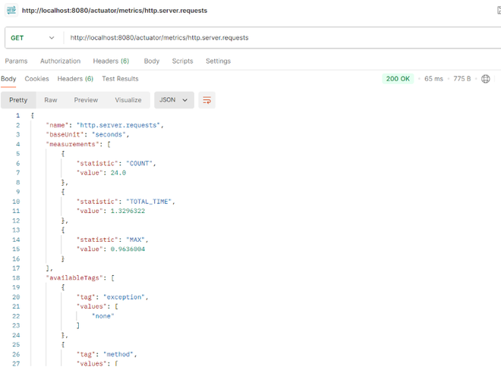Open the request Body tab
The width and height of the screenshot is (501, 370).
point(152,61)
